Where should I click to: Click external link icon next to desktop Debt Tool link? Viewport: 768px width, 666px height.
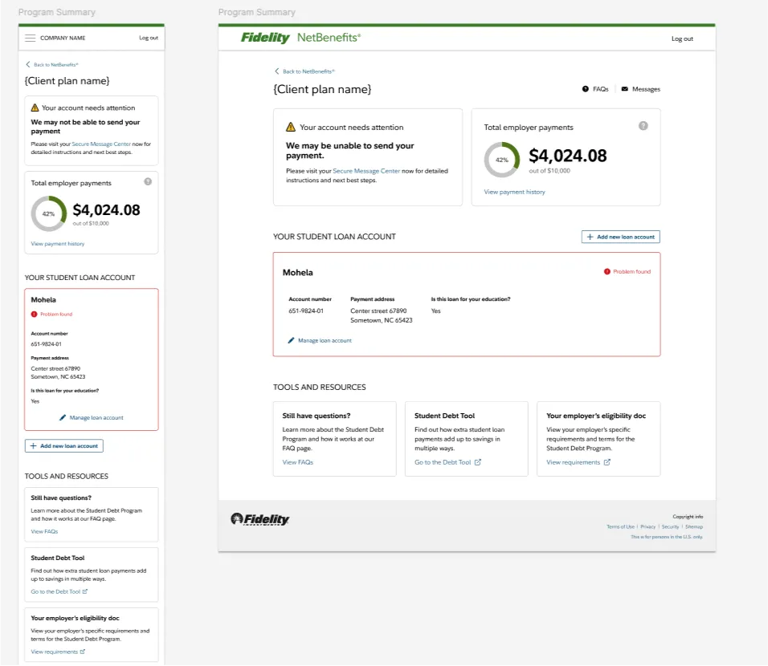(x=477, y=462)
